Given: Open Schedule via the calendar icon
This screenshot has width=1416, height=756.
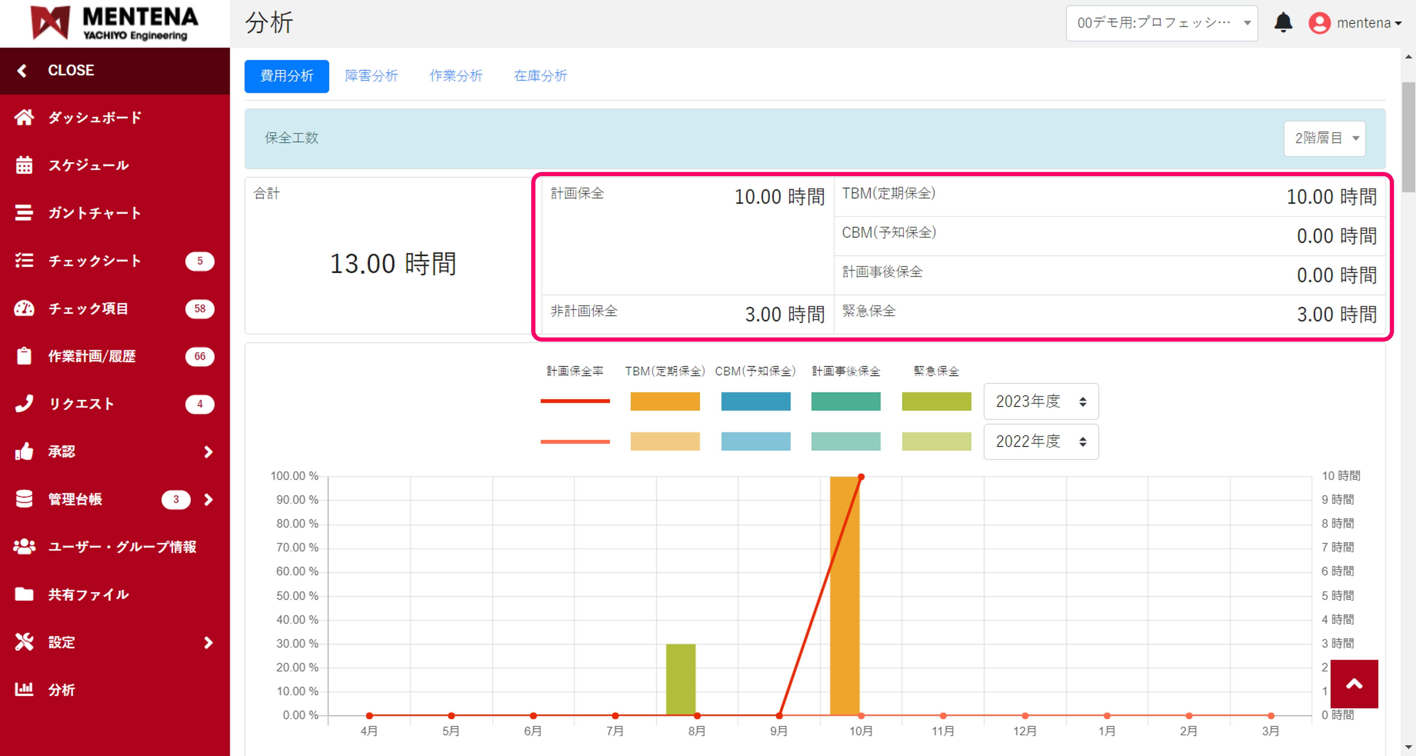Looking at the screenshot, I should pos(24,165).
